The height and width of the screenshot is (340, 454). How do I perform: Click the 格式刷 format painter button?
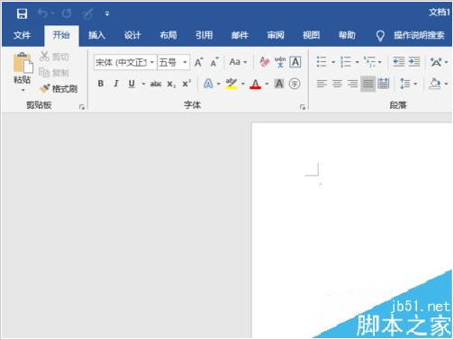click(x=59, y=89)
